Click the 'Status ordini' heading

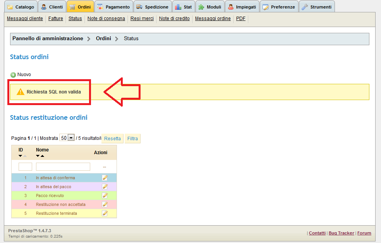pos(29,57)
